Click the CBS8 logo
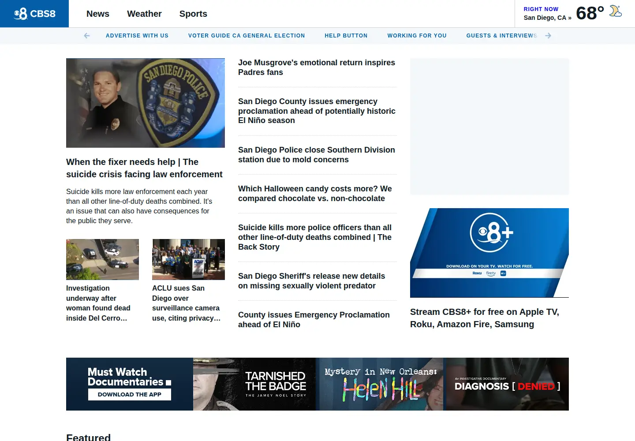Screen dimensions: 635x441 point(34,14)
